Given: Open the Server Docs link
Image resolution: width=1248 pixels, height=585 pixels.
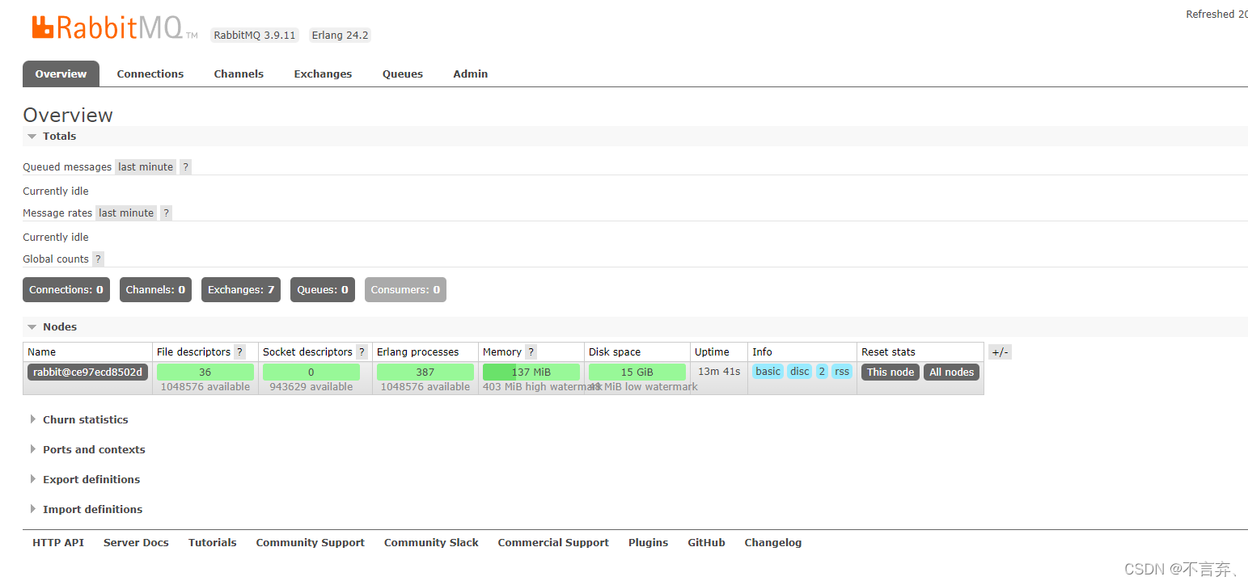Looking at the screenshot, I should pos(136,543).
